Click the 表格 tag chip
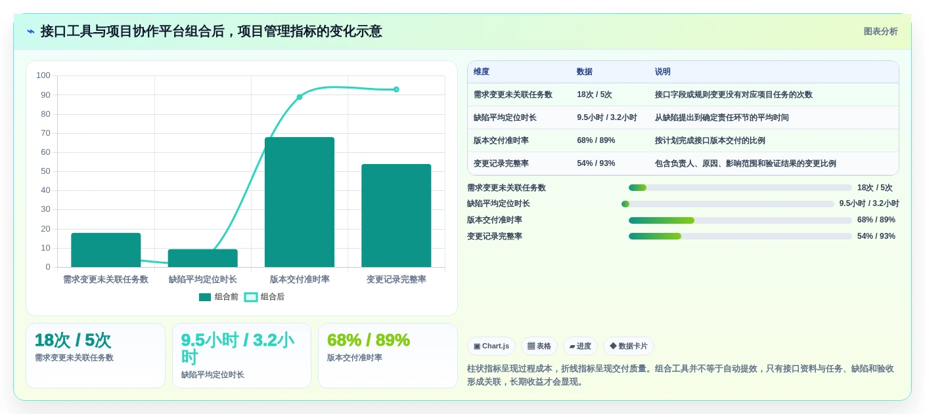925x414 pixels. (539, 346)
